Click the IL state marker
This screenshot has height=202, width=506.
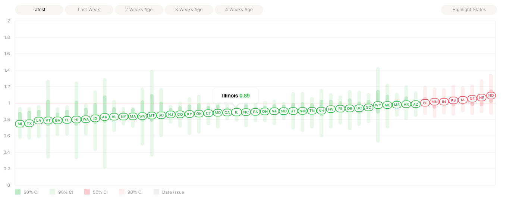236,112
